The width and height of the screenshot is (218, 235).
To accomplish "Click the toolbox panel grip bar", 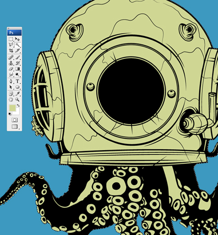I will pyautogui.click(x=15, y=28).
